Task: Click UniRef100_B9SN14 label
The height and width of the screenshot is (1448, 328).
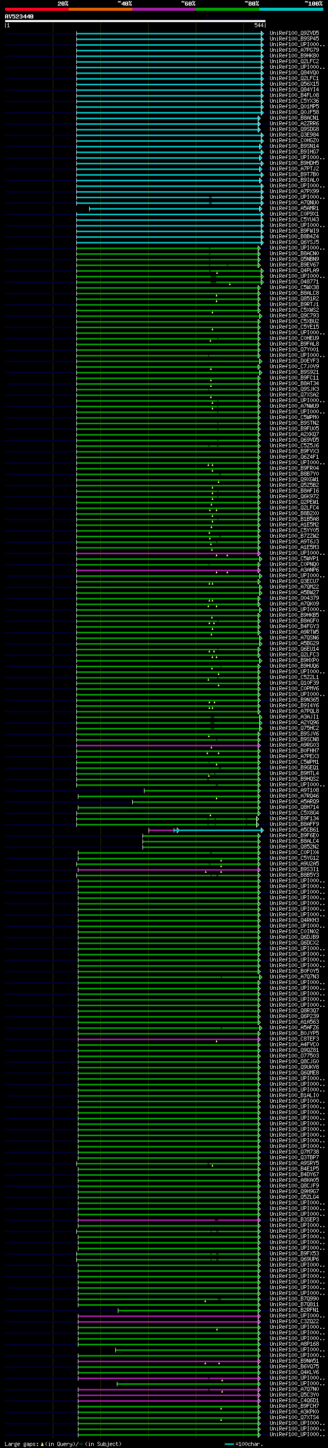Action: [x=294, y=145]
